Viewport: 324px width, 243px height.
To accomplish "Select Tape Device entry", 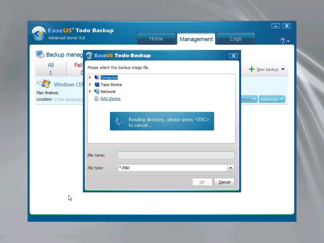I will coord(111,85).
